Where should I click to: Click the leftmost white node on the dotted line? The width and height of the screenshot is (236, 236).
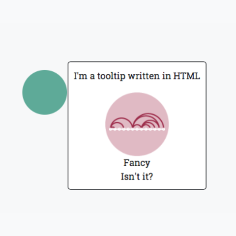(111, 129)
